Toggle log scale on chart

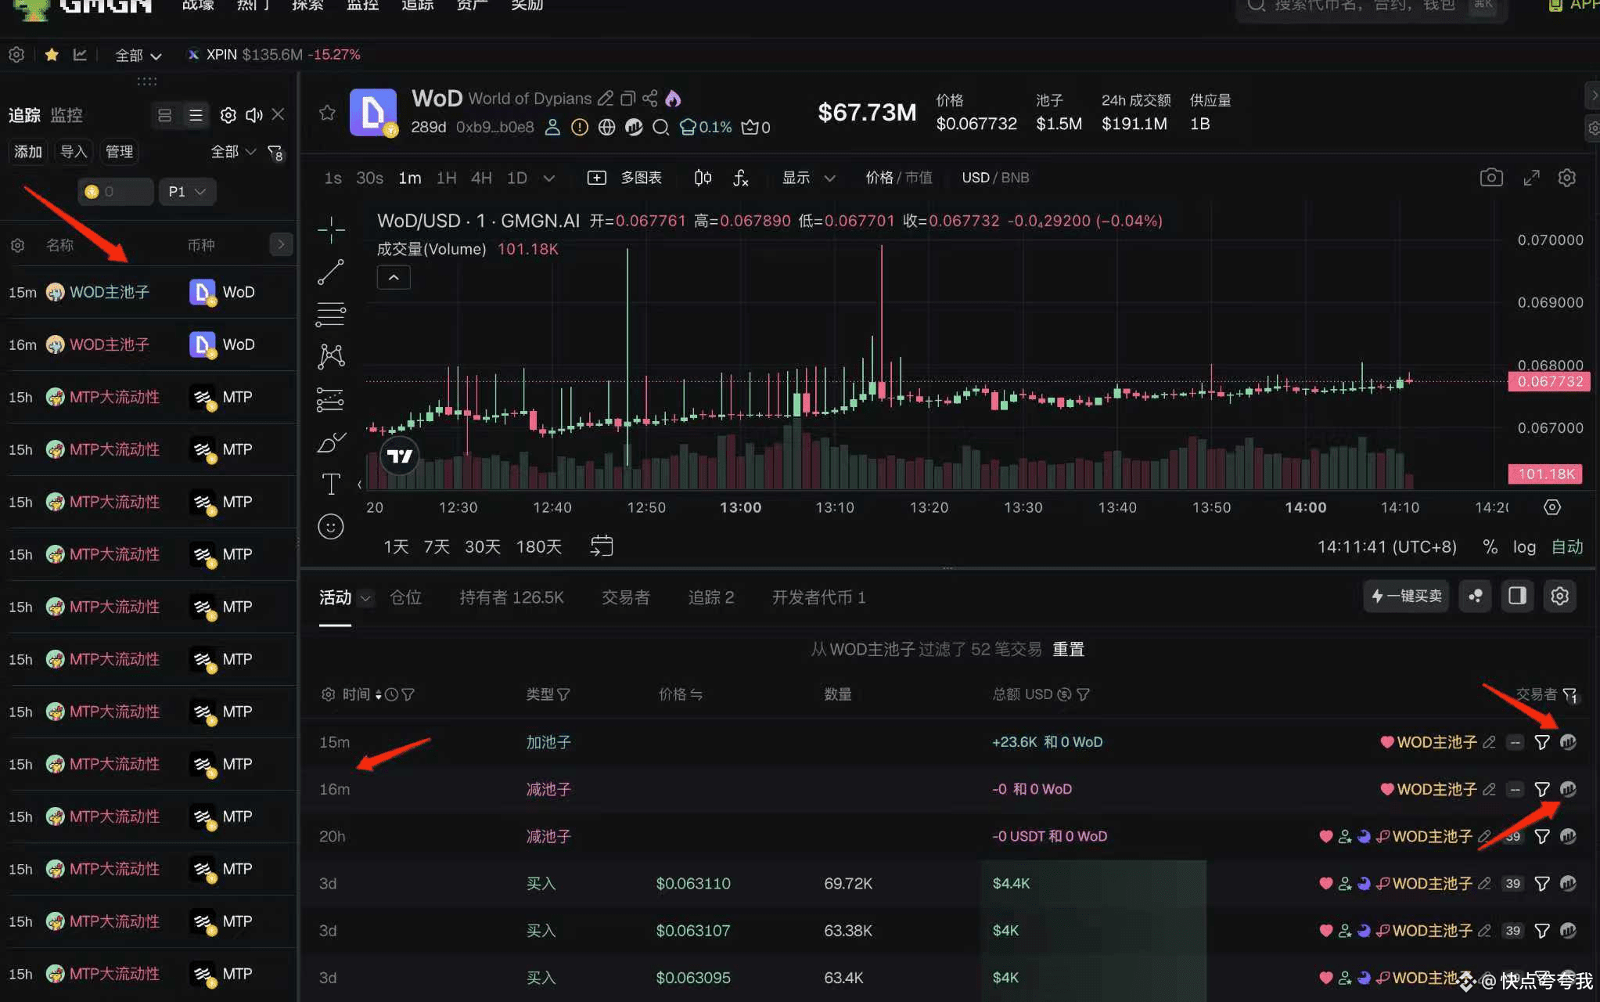point(1523,546)
